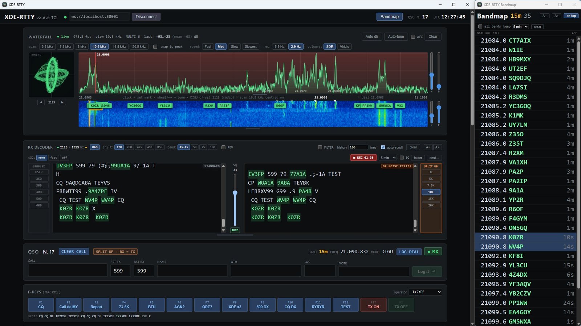The height and width of the screenshot is (326, 581).
Task: Uncheck the auto-scroll checkbox
Action: 383,147
